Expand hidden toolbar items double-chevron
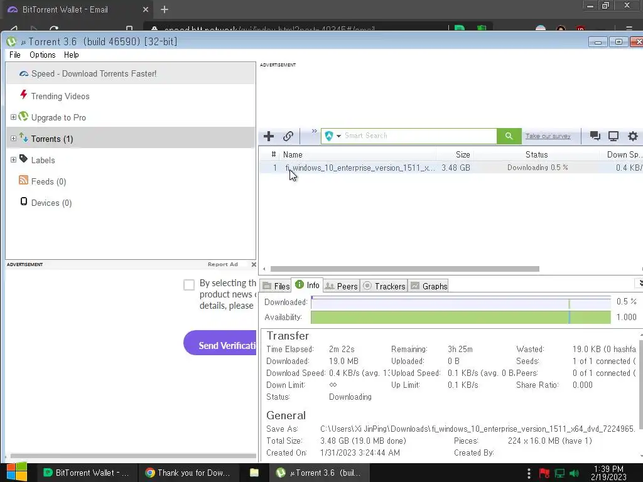The image size is (643, 482). point(314,131)
